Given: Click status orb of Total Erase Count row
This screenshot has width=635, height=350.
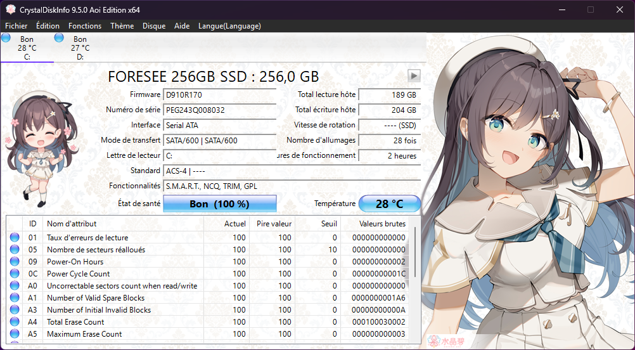Looking at the screenshot, I should 15,321.
